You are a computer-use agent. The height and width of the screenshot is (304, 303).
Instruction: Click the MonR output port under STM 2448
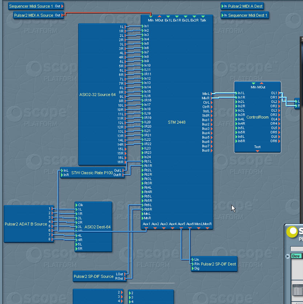[x=207, y=228]
